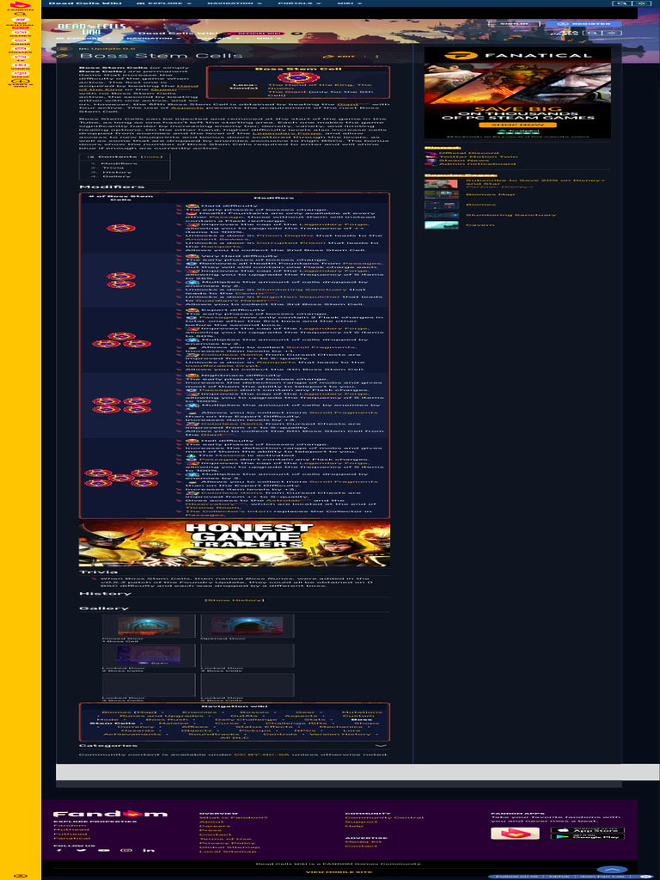Expand Portals in the top sticky bar
Viewport: 660px width, 880px height.
[x=300, y=3]
